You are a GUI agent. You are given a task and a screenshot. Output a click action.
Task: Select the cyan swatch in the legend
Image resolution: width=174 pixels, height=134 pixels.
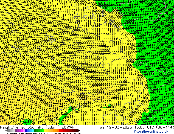pyautogui.click(x=32, y=130)
